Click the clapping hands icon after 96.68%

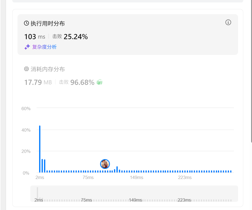pos(99,82)
